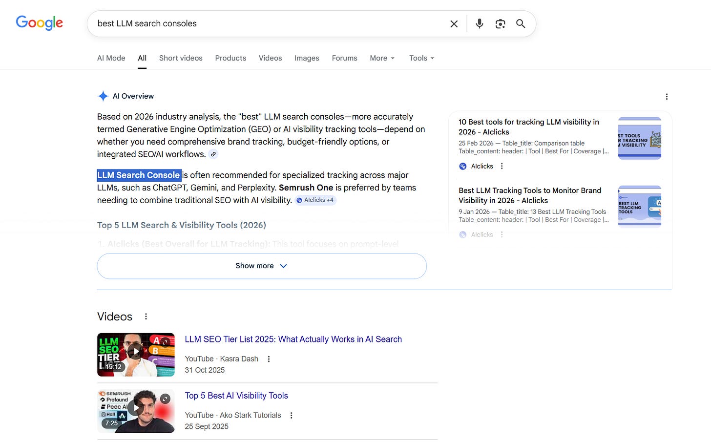Screen dimensions: 711x442
Task: Click the highlighted 'LLM Search Console' text
Action: (139, 175)
